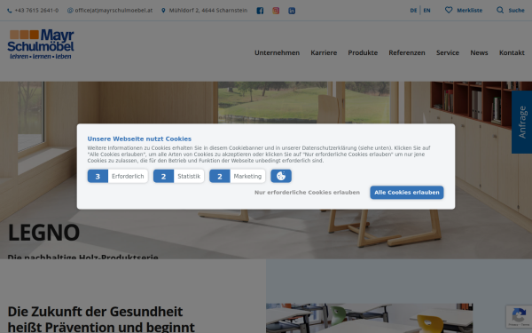The image size is (532, 333).
Task: Open the LinkedIn icon
Action: (x=292, y=11)
